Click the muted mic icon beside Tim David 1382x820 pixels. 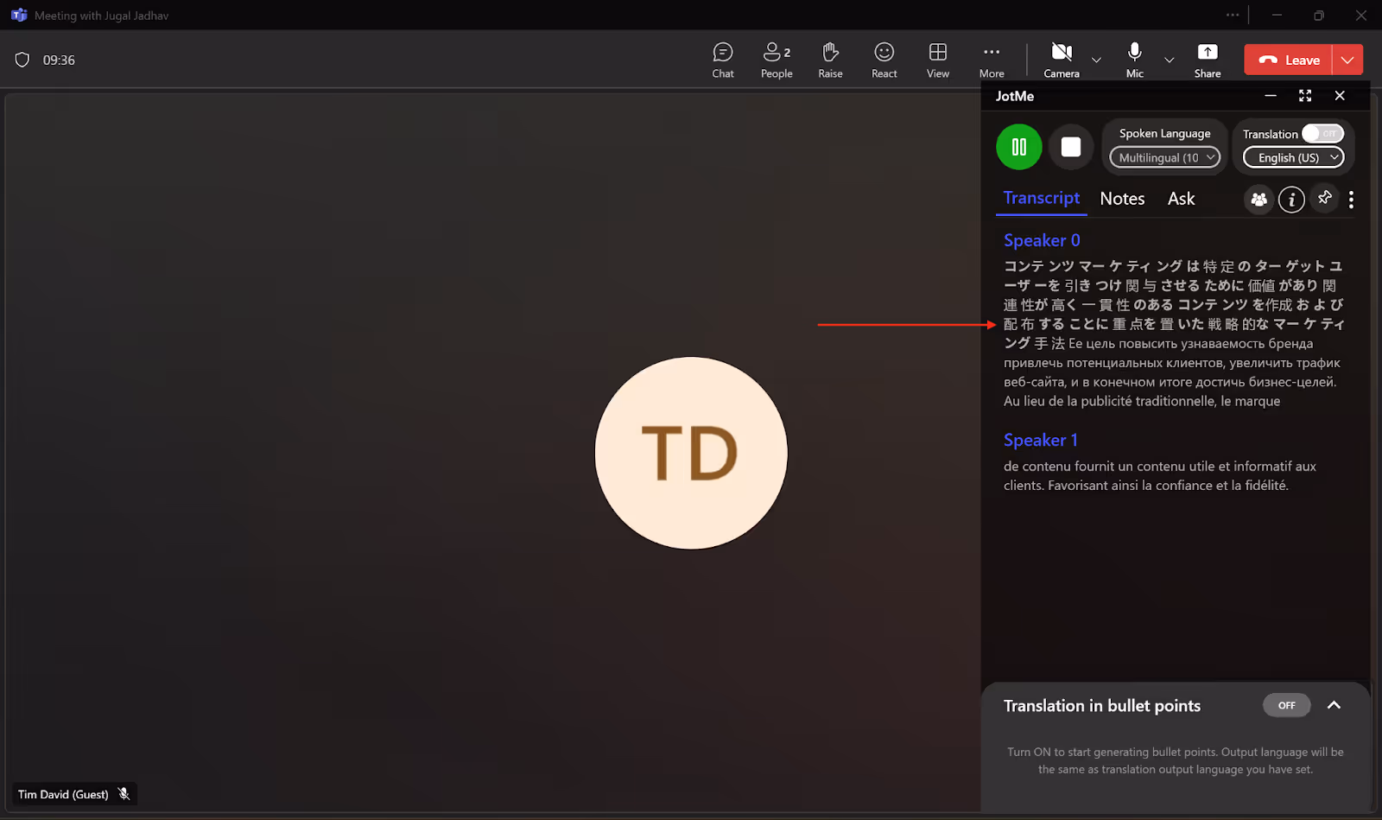pyautogui.click(x=124, y=794)
